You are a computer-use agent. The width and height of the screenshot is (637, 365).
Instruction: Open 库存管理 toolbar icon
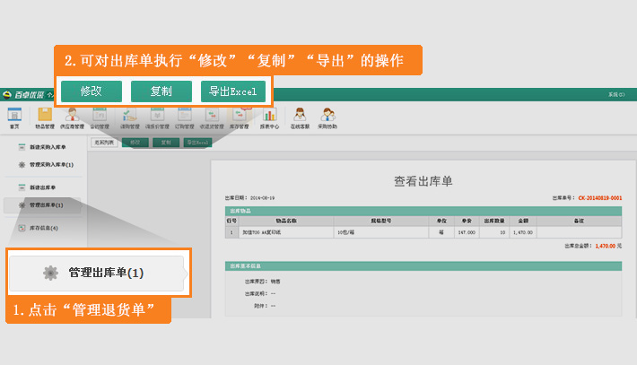point(240,117)
